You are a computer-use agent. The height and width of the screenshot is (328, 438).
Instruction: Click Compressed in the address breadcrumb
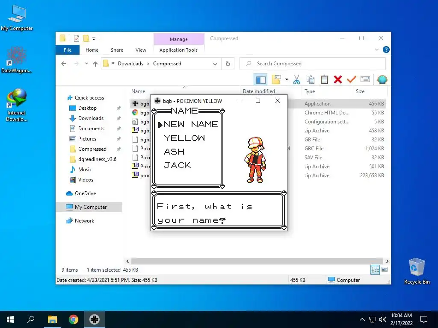click(167, 64)
